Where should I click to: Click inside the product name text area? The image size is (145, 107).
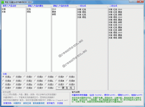pyautogui.click(x=14, y=40)
